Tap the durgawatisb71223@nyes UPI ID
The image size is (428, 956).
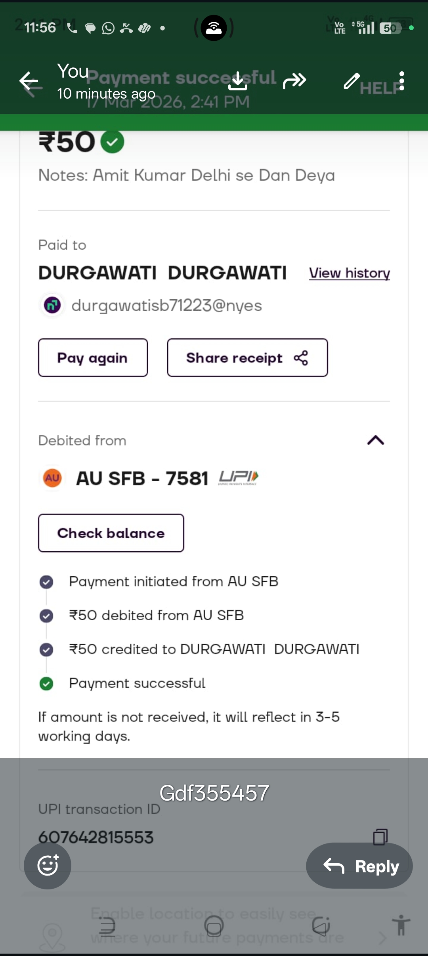pos(166,306)
